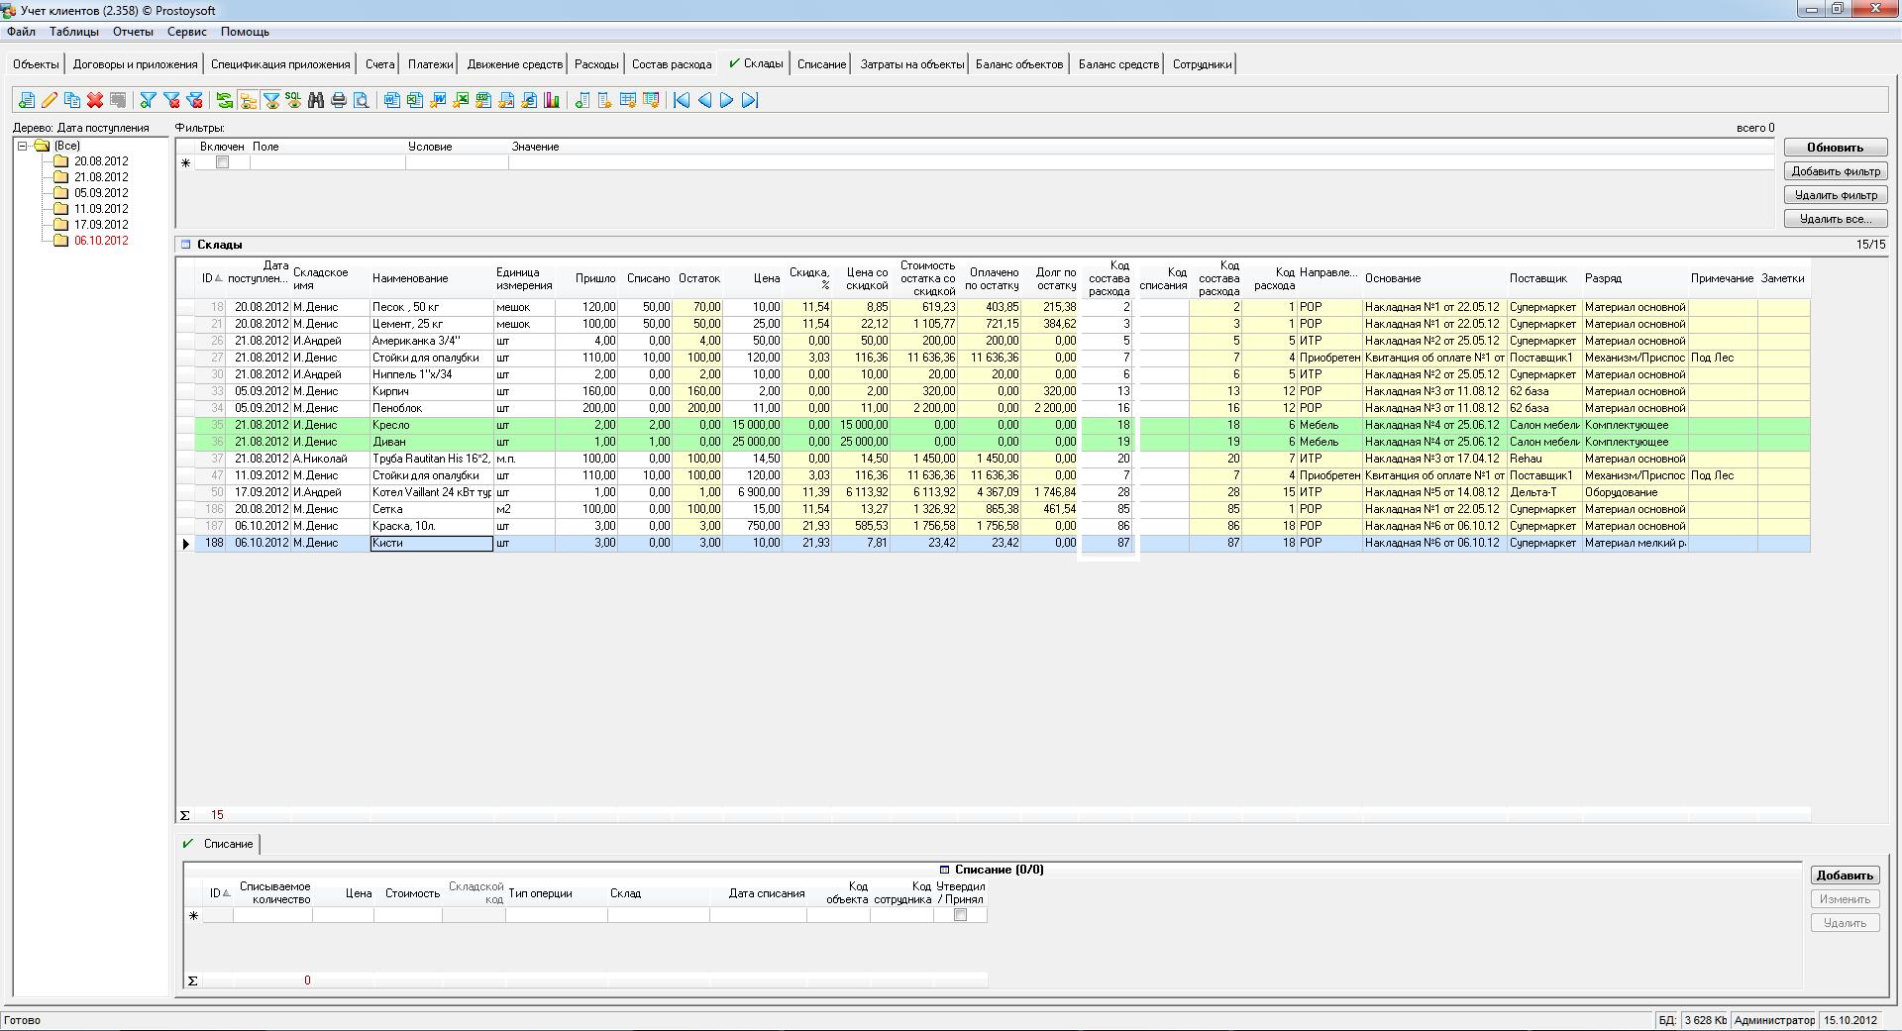Click the filter Поле input cell
This screenshot has width=1902, height=1031.
point(327,162)
